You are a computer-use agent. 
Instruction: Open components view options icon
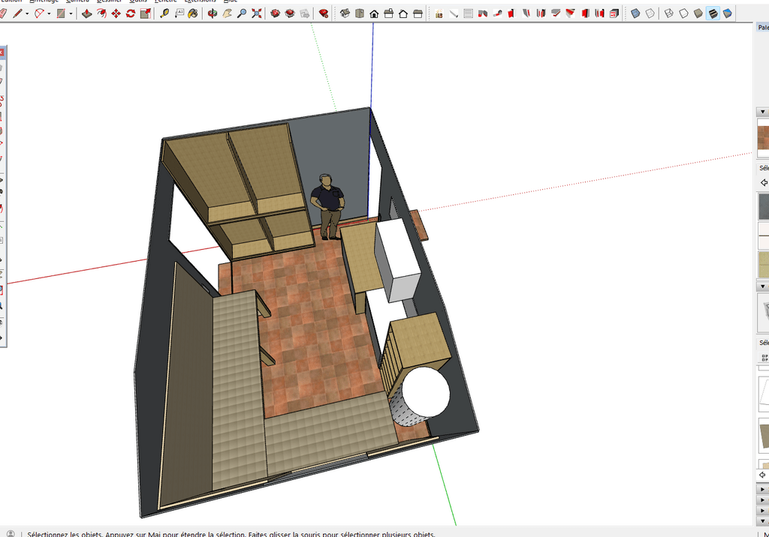764,358
